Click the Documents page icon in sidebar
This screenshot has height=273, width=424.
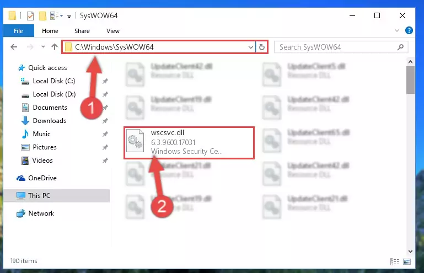point(25,108)
